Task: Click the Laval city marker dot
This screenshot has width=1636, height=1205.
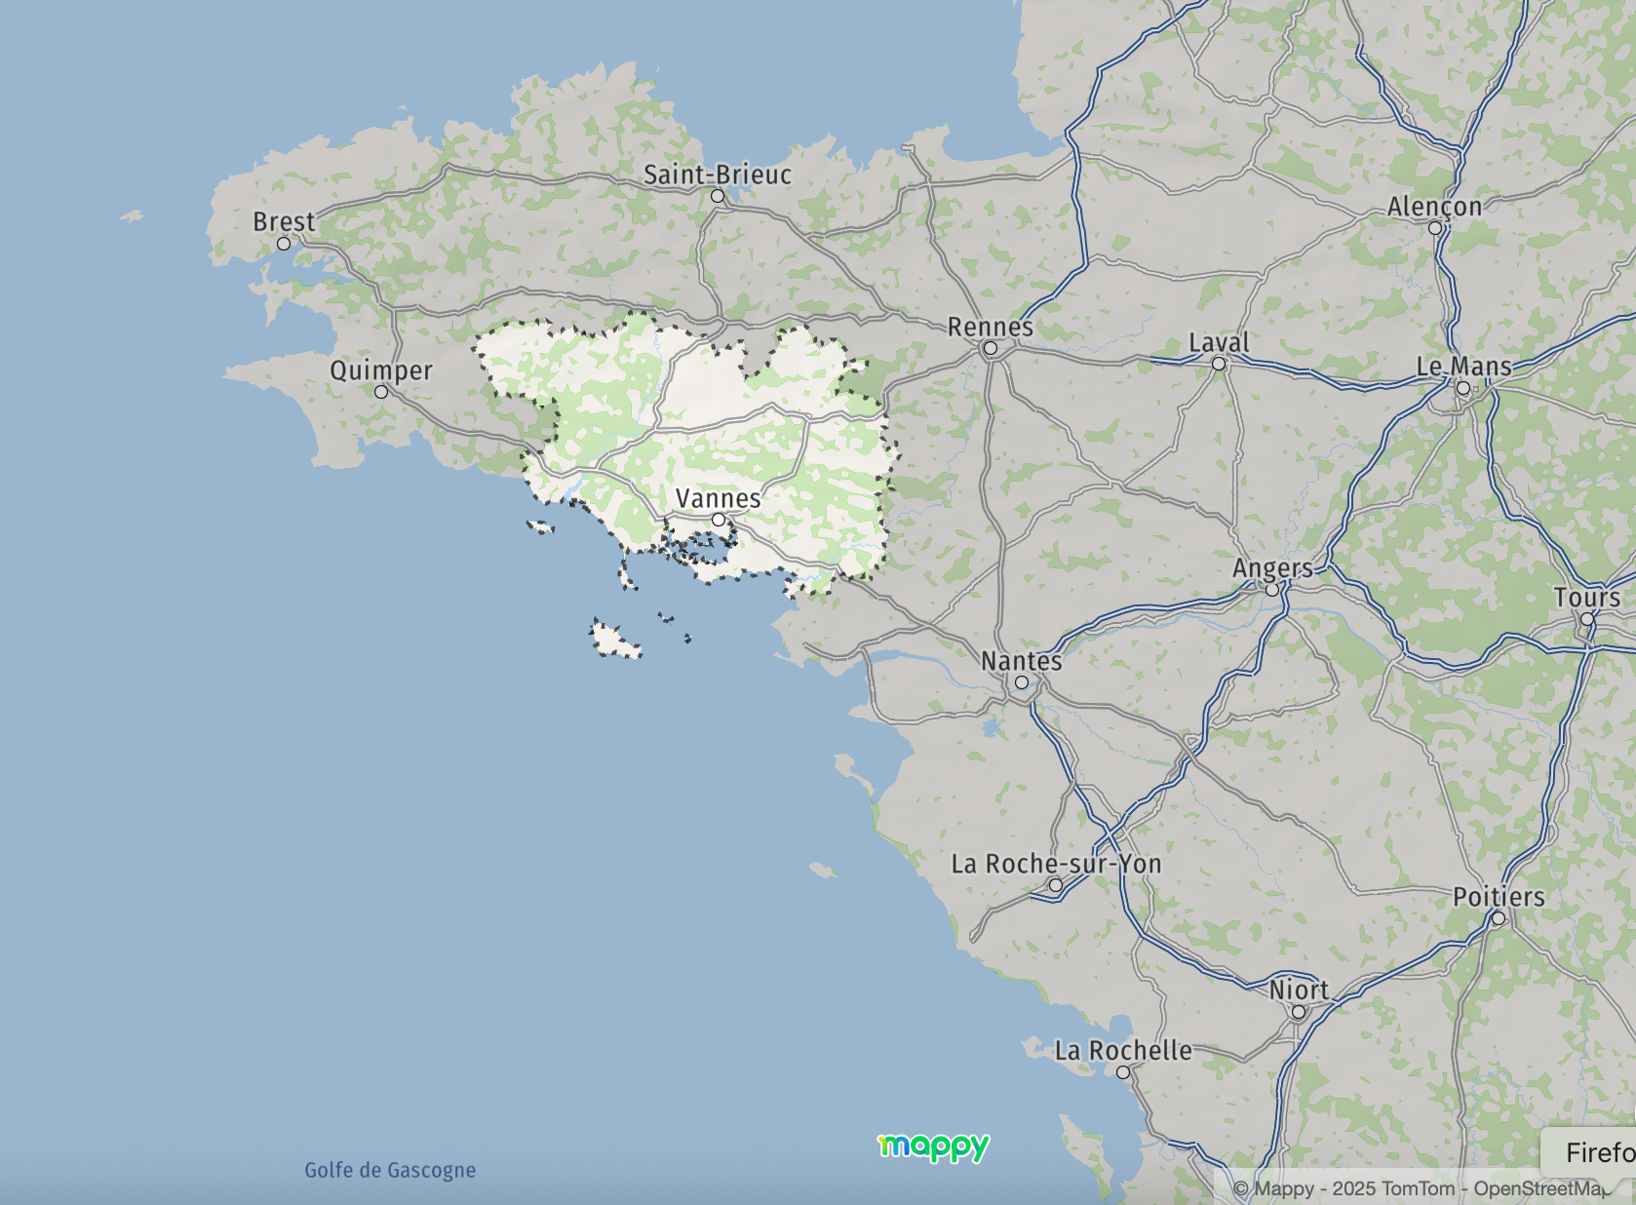Action: (1219, 364)
